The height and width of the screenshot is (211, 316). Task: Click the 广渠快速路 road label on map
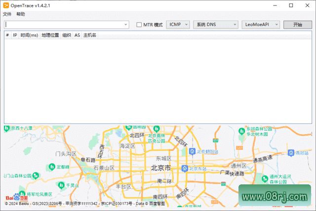click(232, 173)
